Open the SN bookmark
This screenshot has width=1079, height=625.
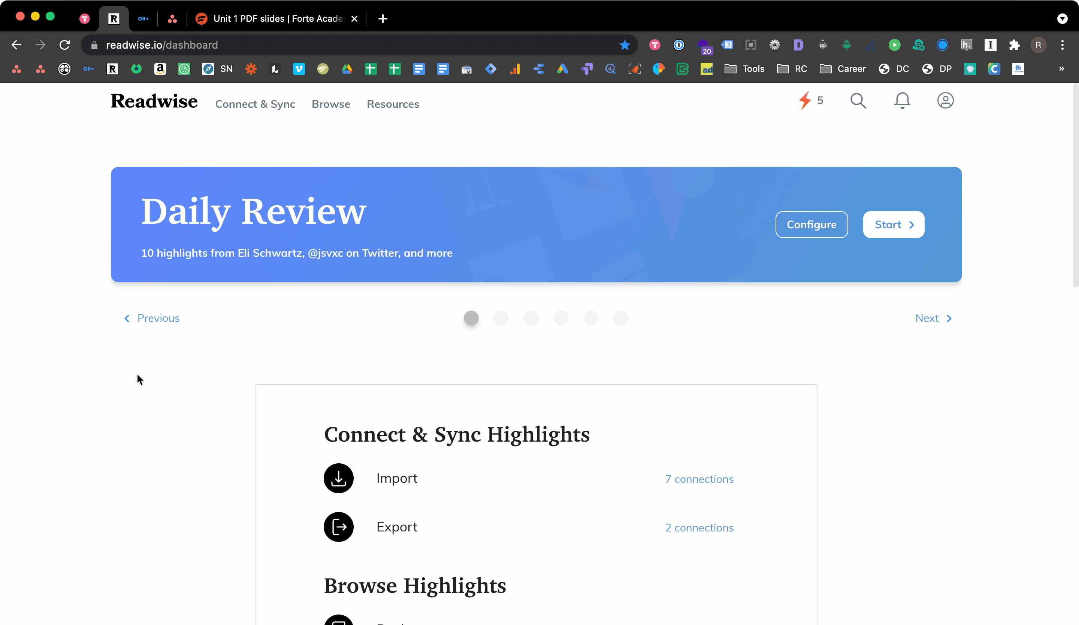[x=218, y=69]
